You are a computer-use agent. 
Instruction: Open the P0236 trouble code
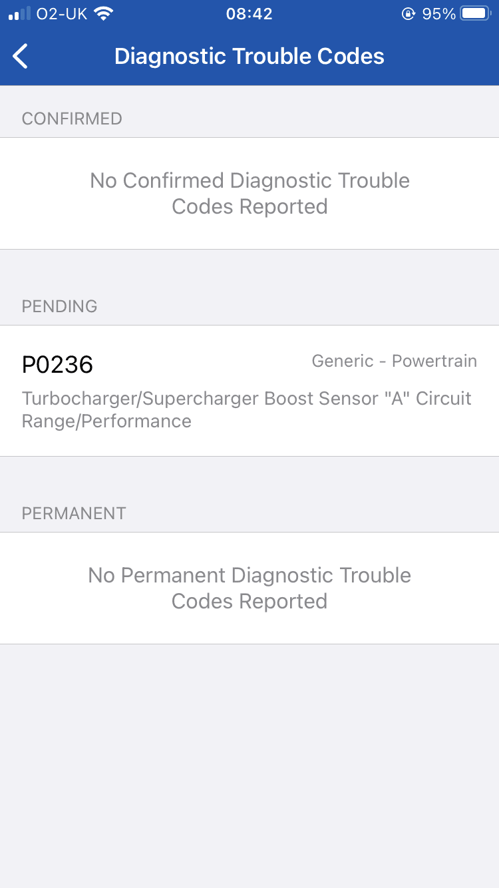(58, 365)
